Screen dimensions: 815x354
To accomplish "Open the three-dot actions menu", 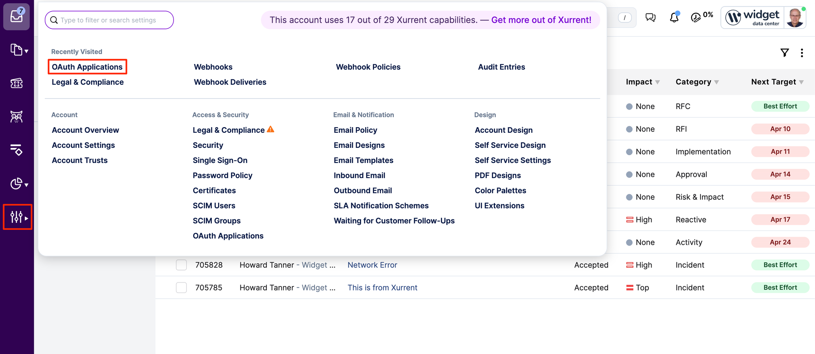I will tap(802, 53).
